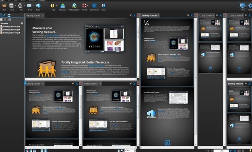This screenshot has width=252, height=152.
Task: Click the red split icon left of bottom-middle tab
Action: (x=81, y=84)
